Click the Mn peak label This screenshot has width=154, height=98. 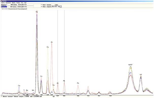[33, 90]
